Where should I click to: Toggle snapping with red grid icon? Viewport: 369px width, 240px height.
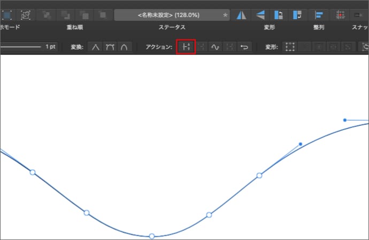pyautogui.click(x=341, y=15)
